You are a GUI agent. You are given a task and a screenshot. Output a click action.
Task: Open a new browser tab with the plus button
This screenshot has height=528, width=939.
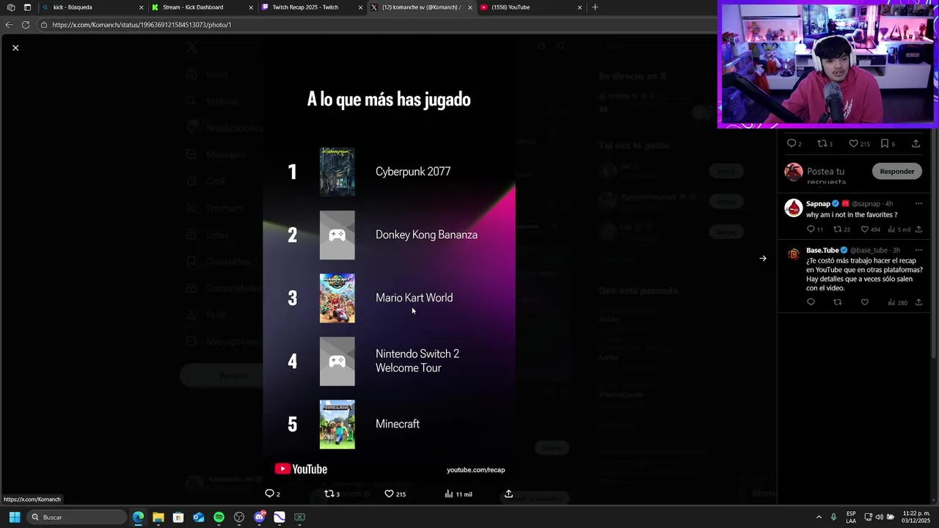coord(595,7)
